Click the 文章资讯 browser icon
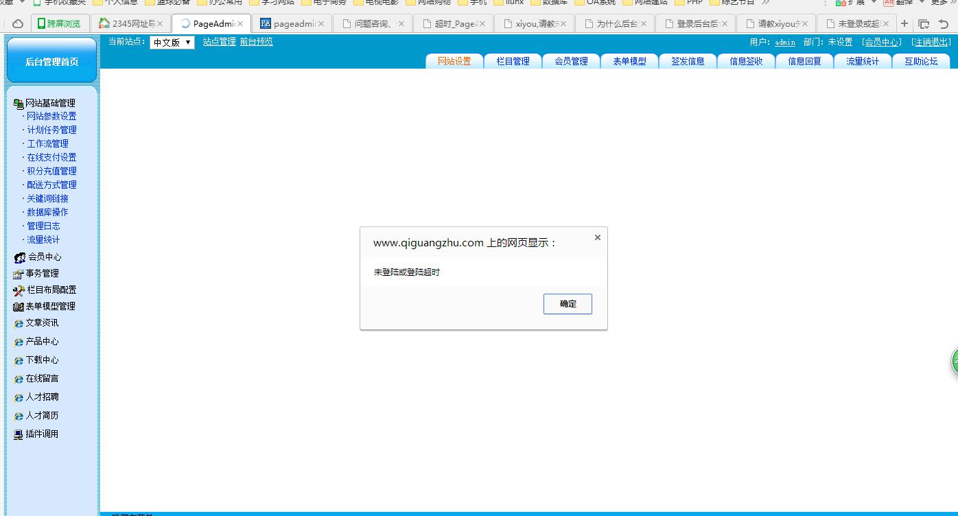The image size is (958, 516). point(19,323)
